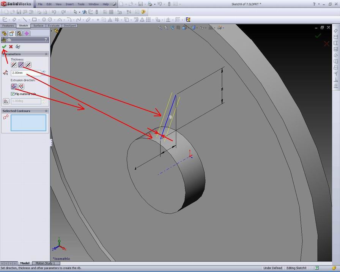Switch to the Motion Study 1 tab
Screen dimensions: 340x272
click(x=45, y=263)
